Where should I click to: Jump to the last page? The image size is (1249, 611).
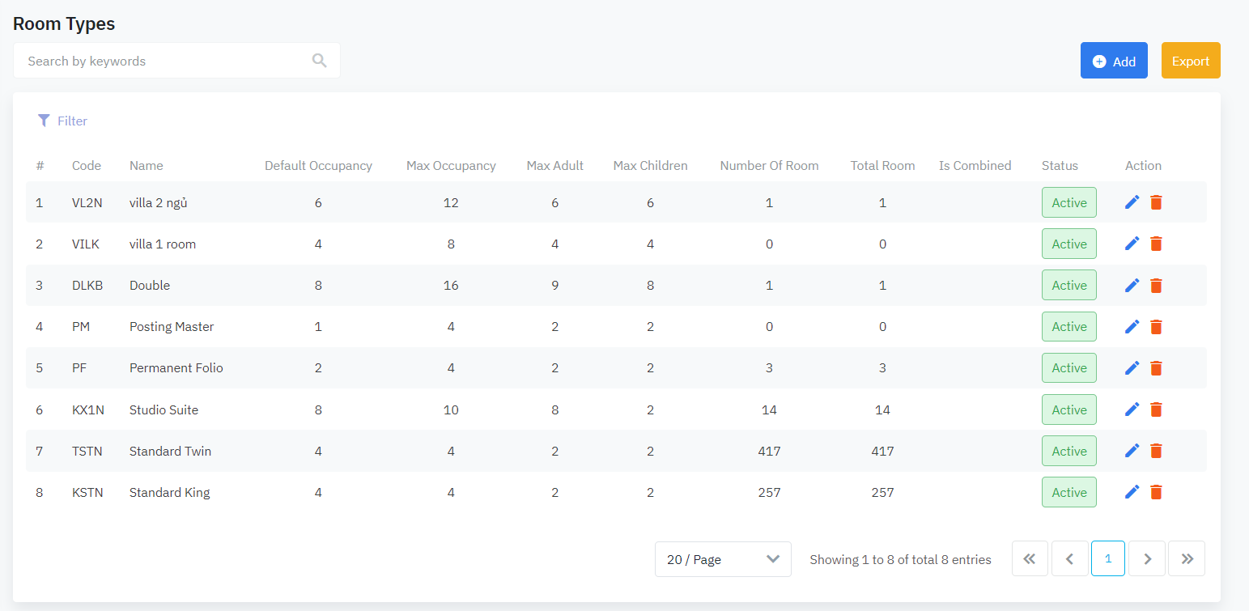pos(1187,558)
